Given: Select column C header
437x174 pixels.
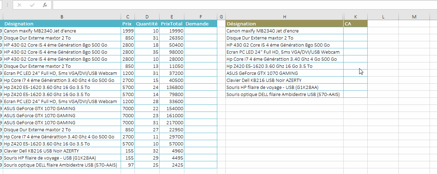Looking at the screenshot, I should (128, 17).
